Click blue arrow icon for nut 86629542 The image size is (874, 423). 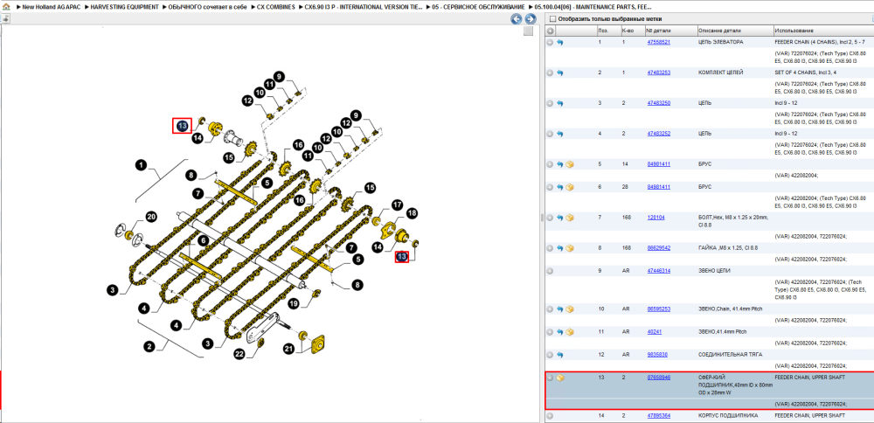[x=559, y=248]
